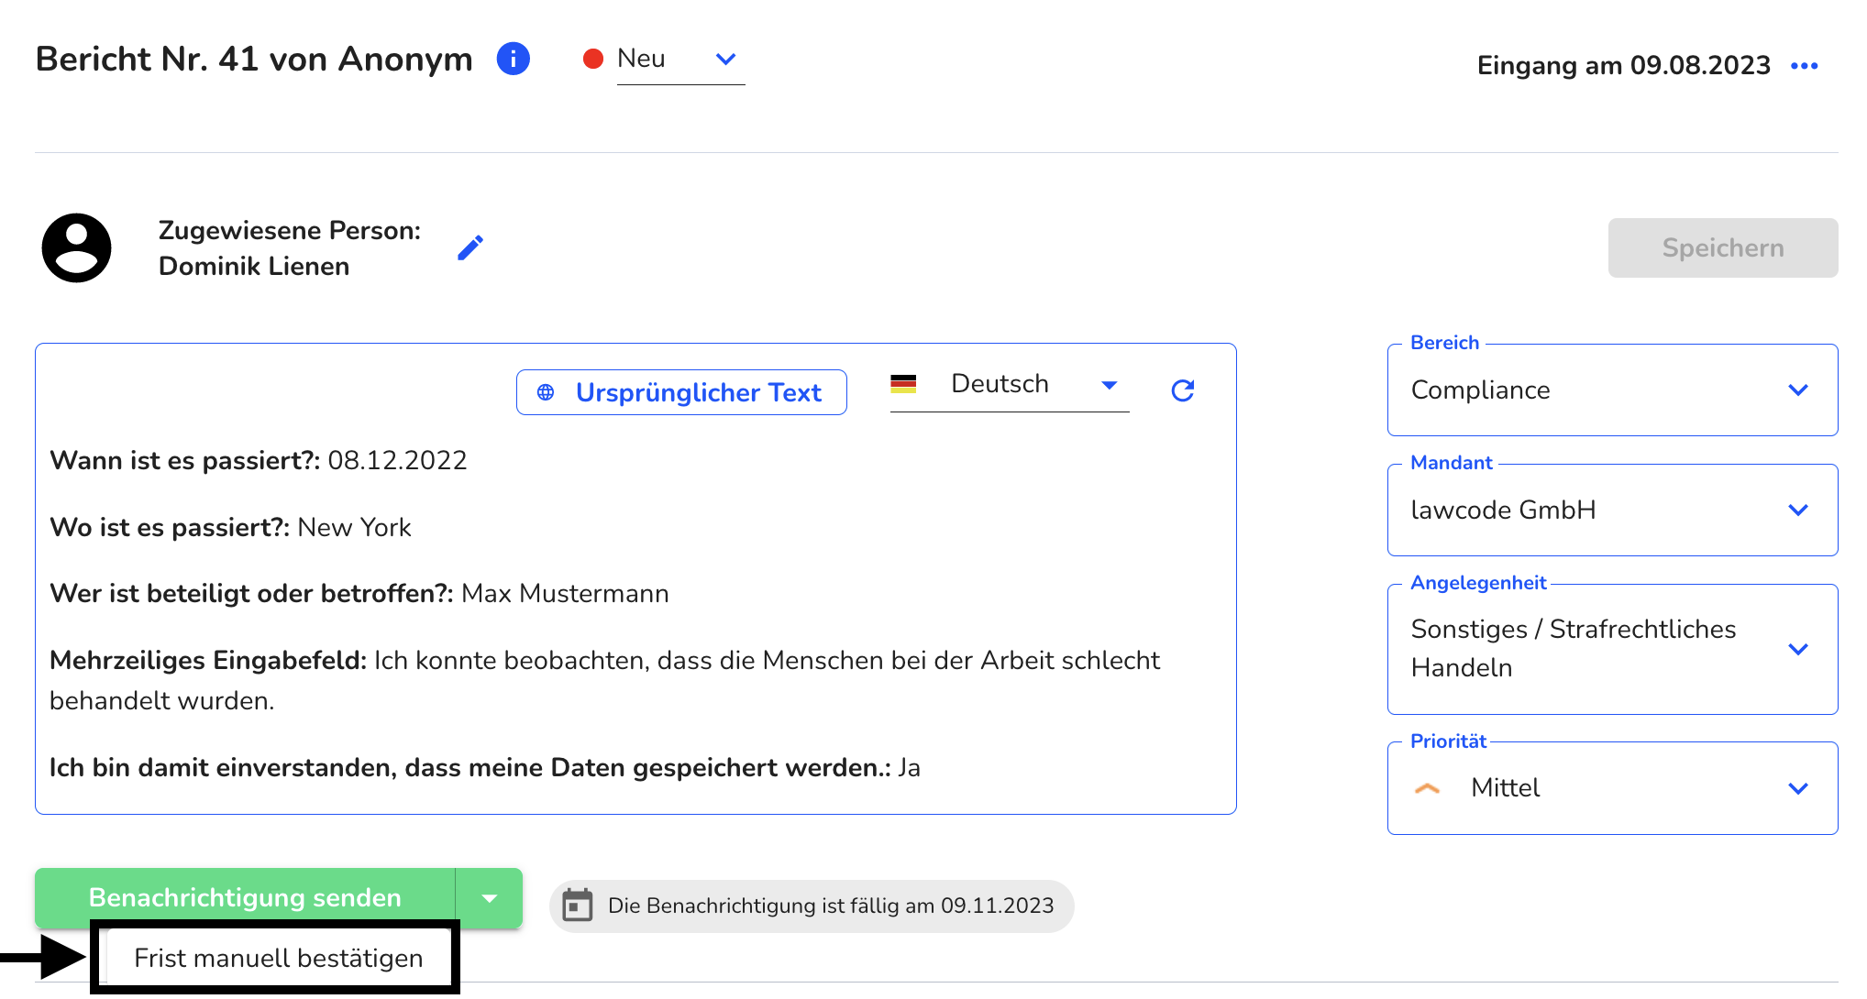Edit assigned person with pencil icon
Viewport: 1867px width, 999px height.
coord(470,247)
